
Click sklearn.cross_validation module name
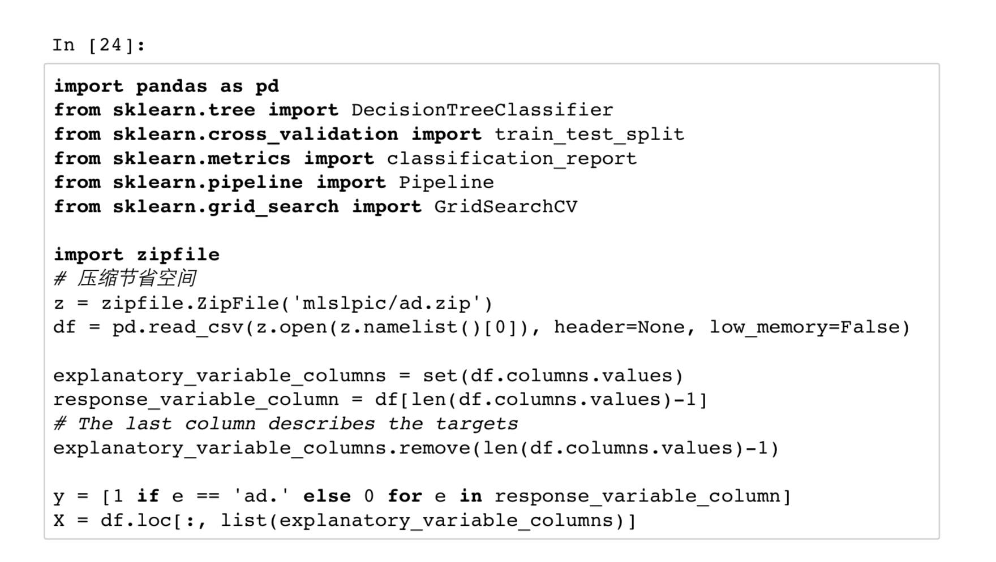[x=255, y=134]
